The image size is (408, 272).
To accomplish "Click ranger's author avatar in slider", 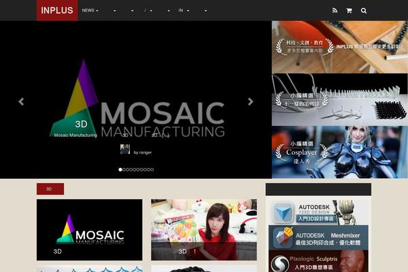I will click(x=125, y=149).
